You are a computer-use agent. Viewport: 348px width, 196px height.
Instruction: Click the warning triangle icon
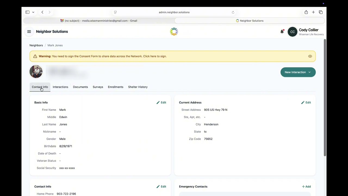coord(35,56)
